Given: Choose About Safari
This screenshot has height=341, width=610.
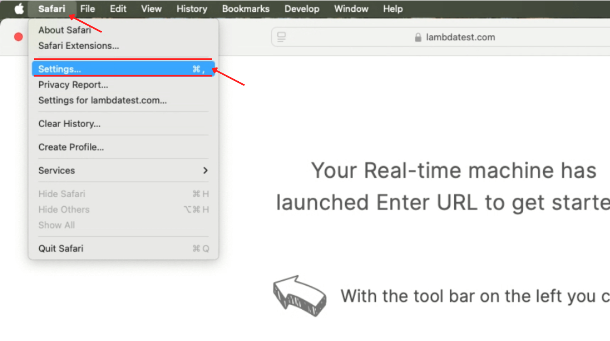Looking at the screenshot, I should 123,30.
